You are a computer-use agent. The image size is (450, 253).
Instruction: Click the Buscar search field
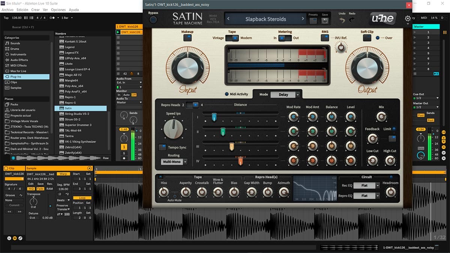tap(28, 27)
